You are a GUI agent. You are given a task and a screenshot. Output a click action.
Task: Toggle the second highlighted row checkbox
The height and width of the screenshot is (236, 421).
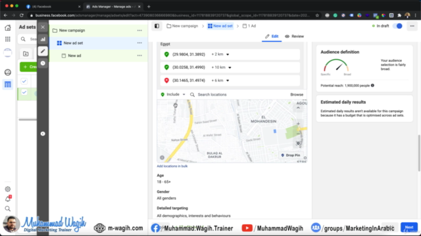click(24, 92)
